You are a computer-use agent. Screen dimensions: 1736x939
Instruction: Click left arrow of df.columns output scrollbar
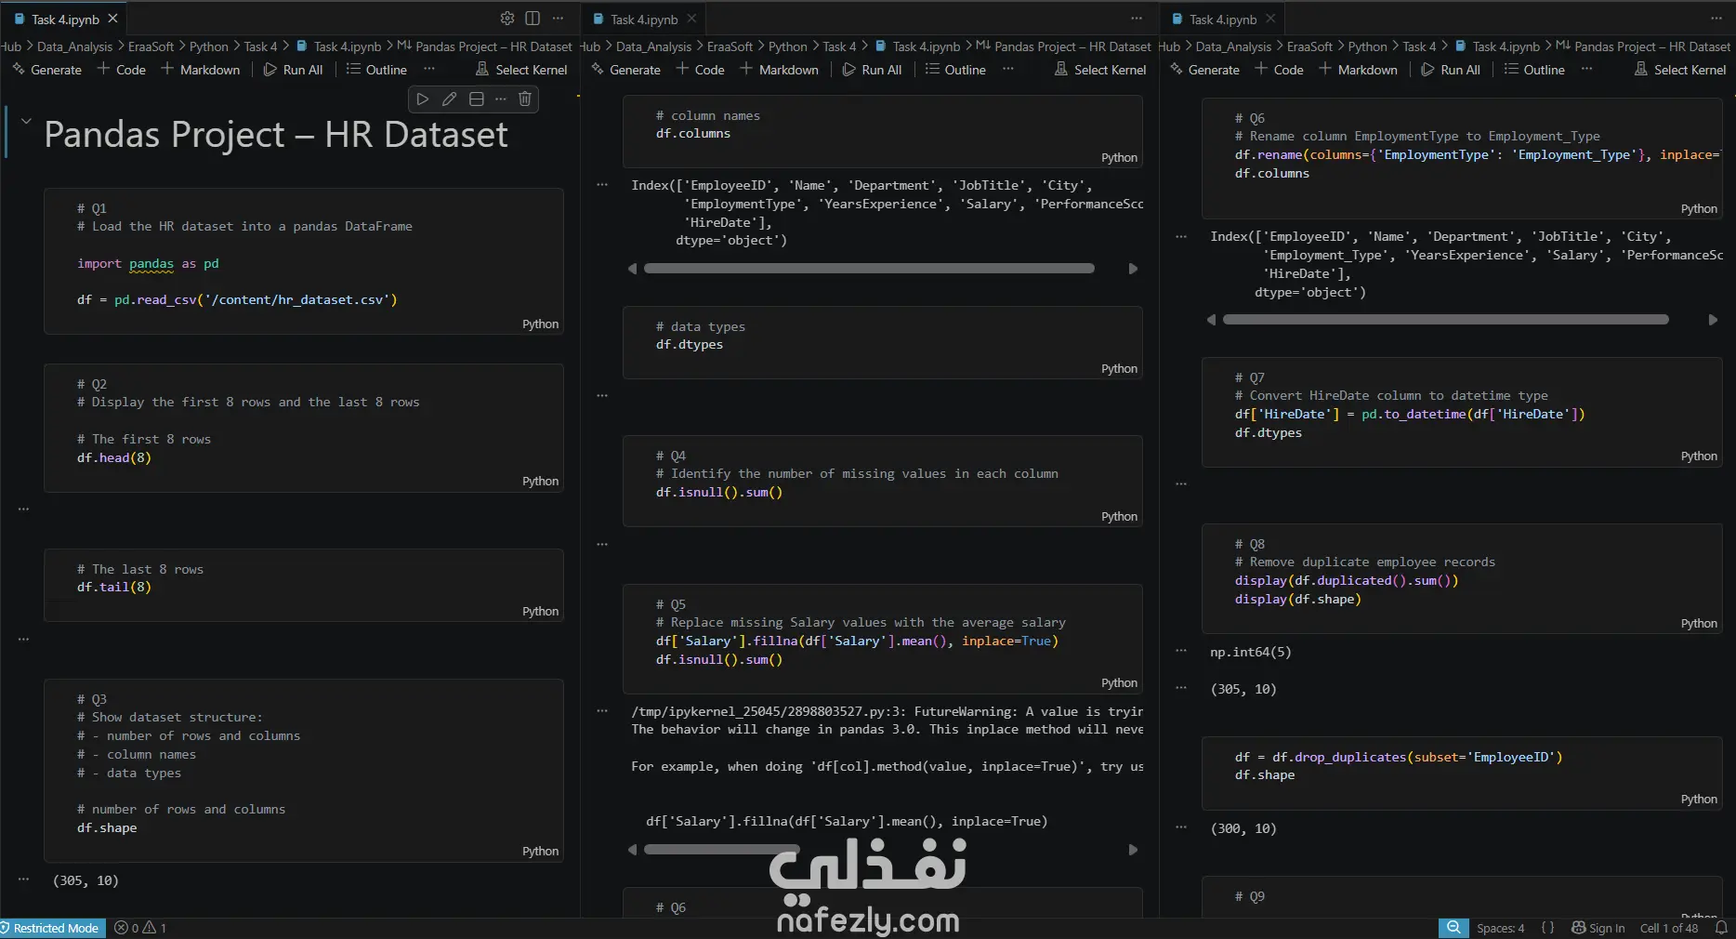pyautogui.click(x=633, y=269)
